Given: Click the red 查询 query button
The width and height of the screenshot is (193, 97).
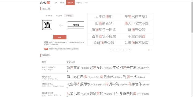Looking at the screenshot, I should (x=60, y=37).
